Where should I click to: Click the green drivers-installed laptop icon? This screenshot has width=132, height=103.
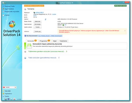(29, 46)
